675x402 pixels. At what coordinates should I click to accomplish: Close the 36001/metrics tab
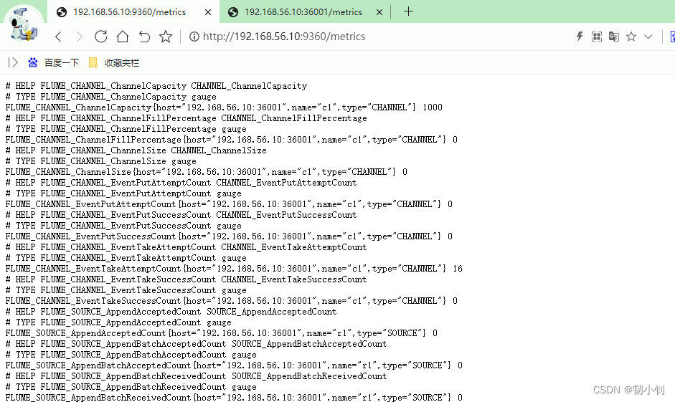click(x=379, y=12)
